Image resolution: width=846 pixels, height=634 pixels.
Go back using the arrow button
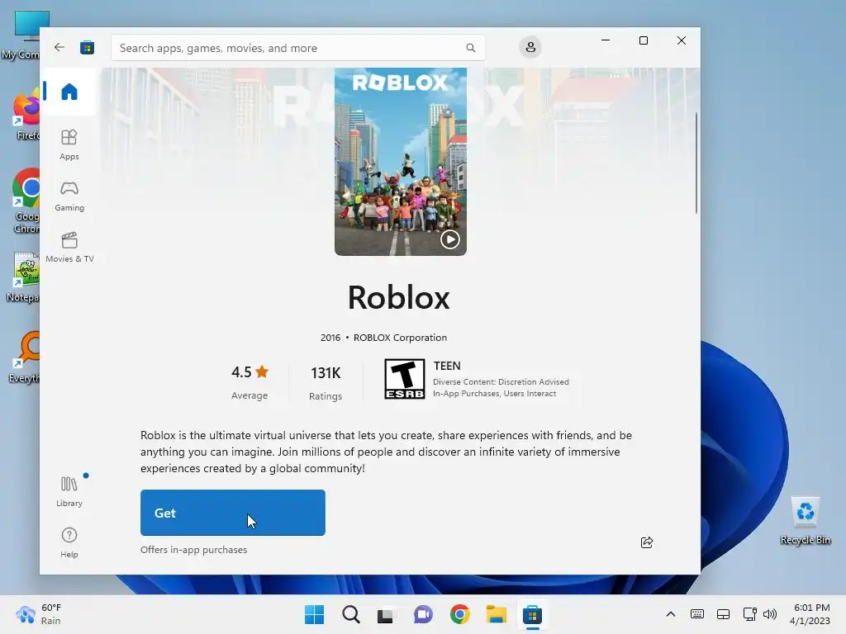tap(59, 47)
